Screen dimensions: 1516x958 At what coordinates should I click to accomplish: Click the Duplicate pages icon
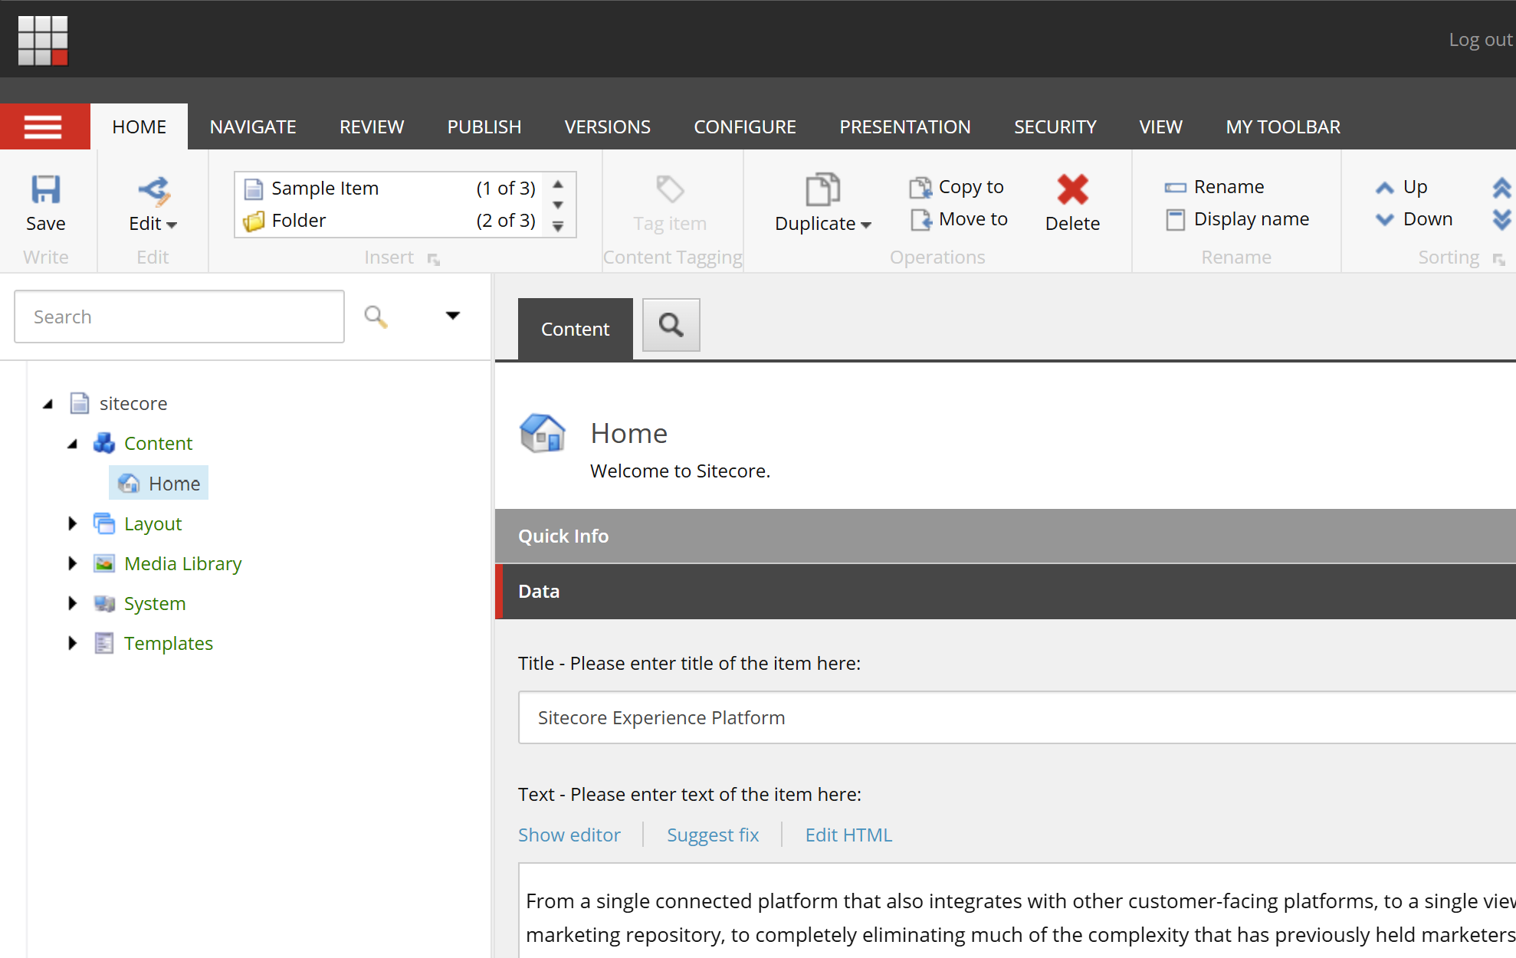click(822, 189)
